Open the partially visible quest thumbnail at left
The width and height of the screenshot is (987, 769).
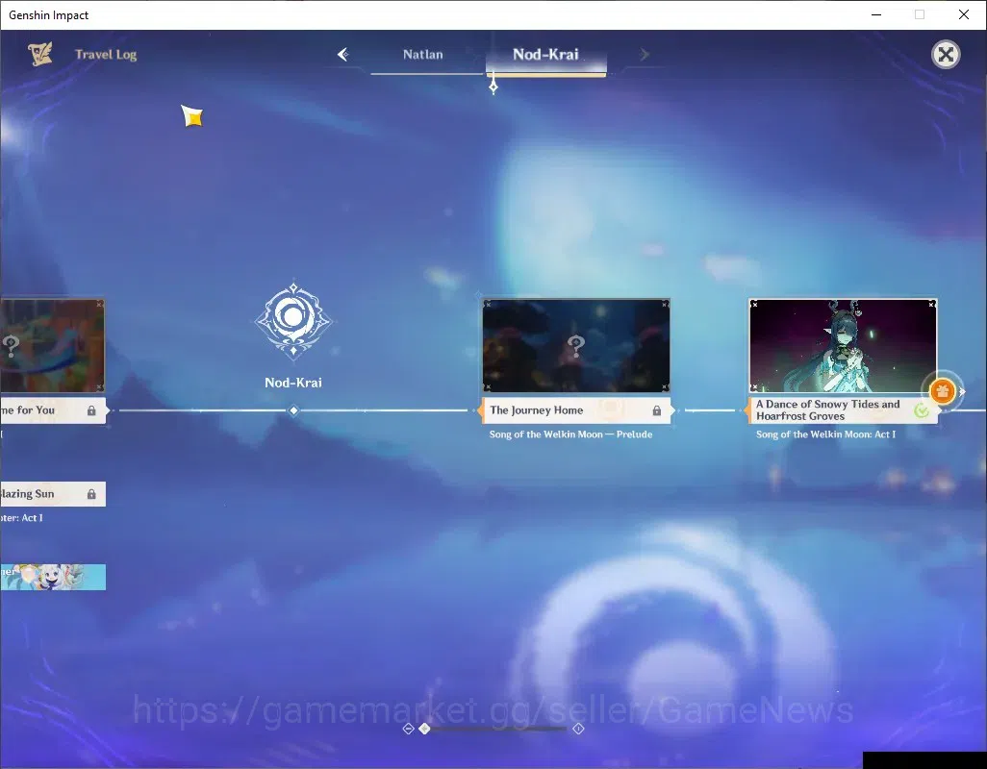click(x=52, y=345)
